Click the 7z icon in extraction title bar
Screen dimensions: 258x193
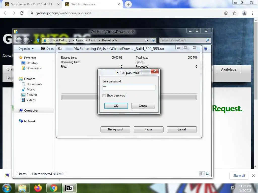click(60, 49)
